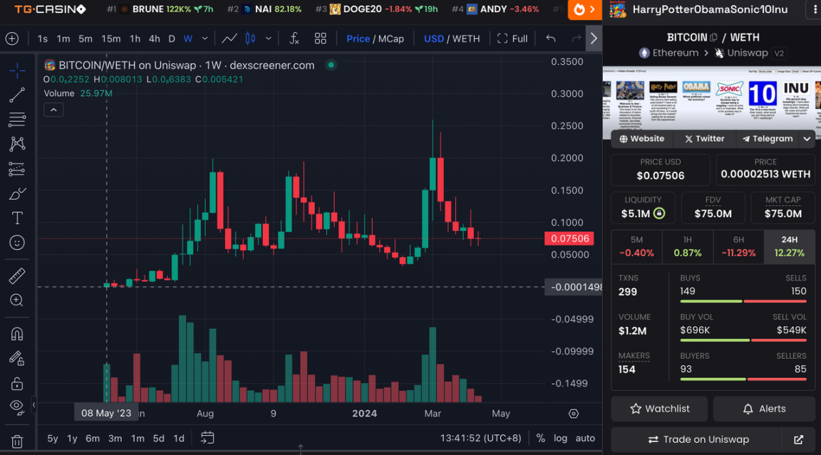
Task: Select the Text tool in left toolbar
Action: pos(17,218)
